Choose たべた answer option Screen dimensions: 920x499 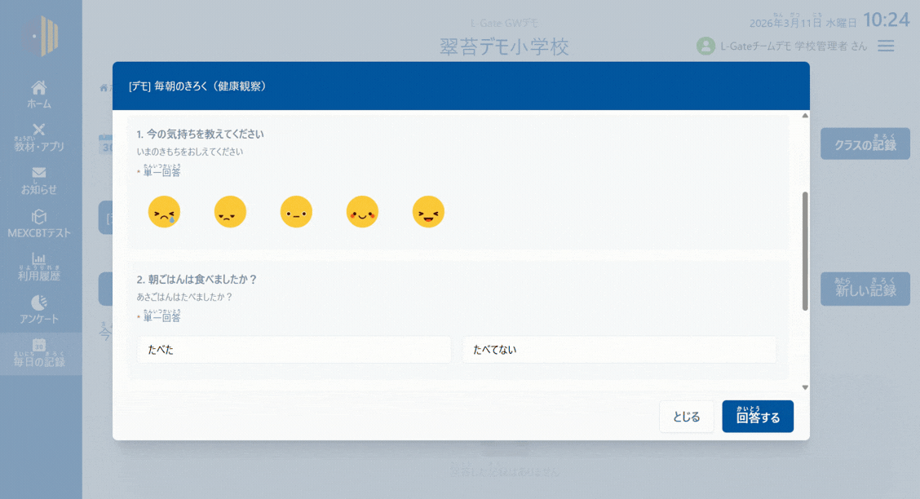[294, 350]
